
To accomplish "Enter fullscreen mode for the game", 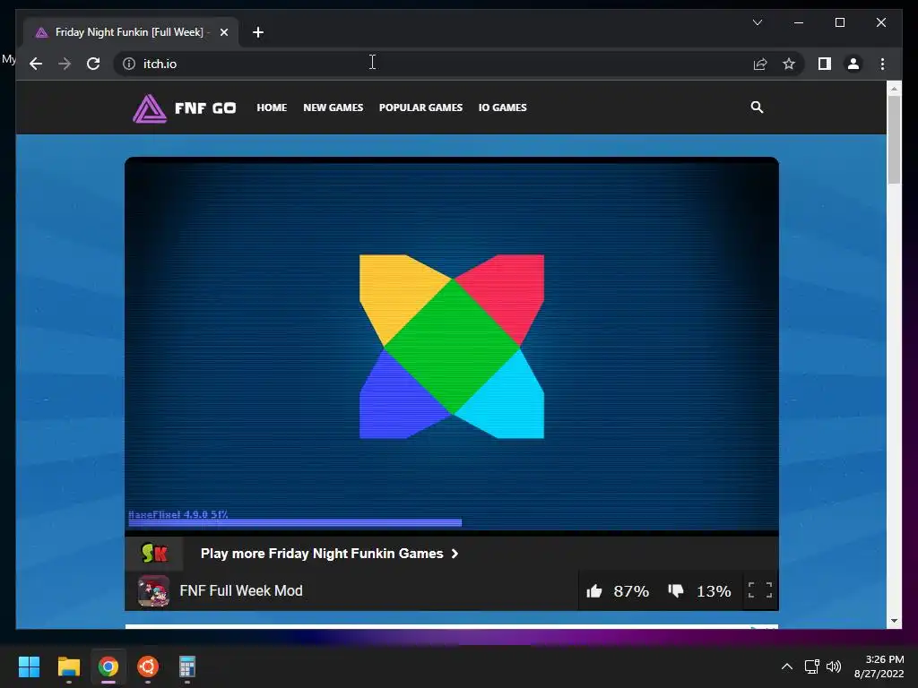I will click(x=760, y=590).
